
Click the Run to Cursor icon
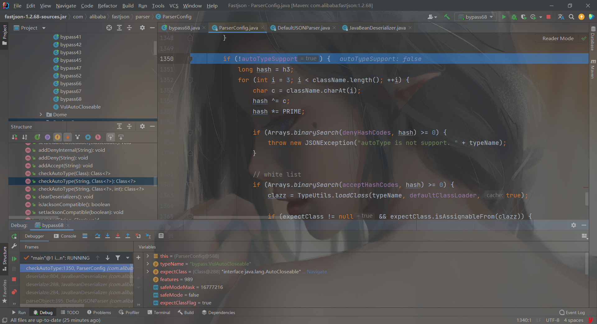[148, 236]
